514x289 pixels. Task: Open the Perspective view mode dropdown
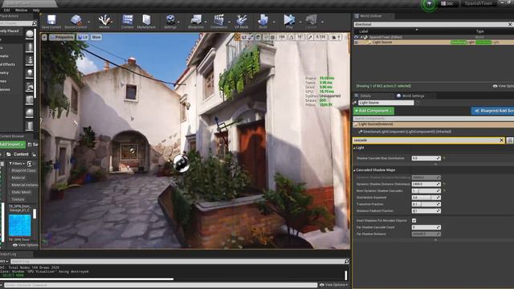[x=62, y=37]
